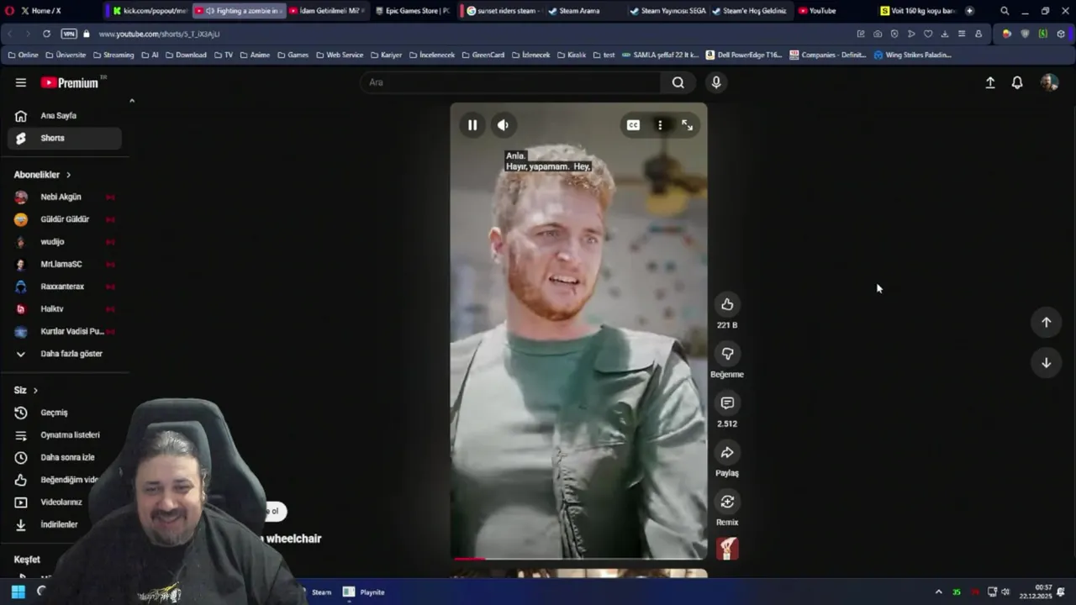Open the sound source thumbnail below Remix
Image resolution: width=1076 pixels, height=605 pixels.
[727, 549]
